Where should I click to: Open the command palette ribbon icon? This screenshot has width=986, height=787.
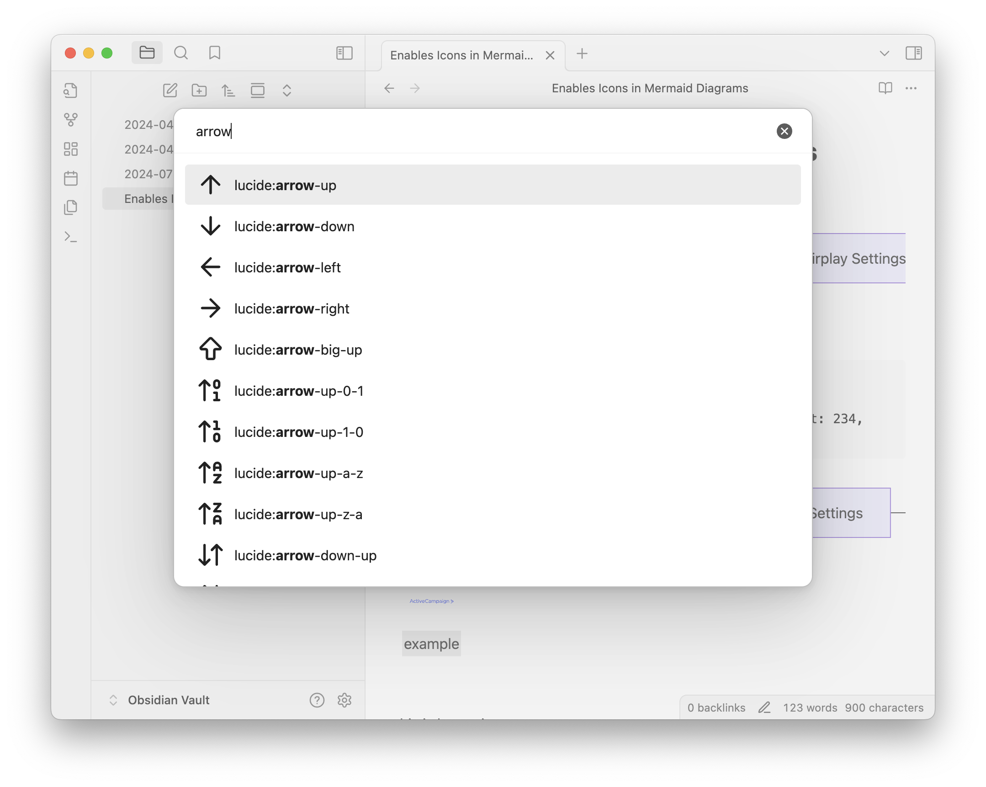[70, 237]
